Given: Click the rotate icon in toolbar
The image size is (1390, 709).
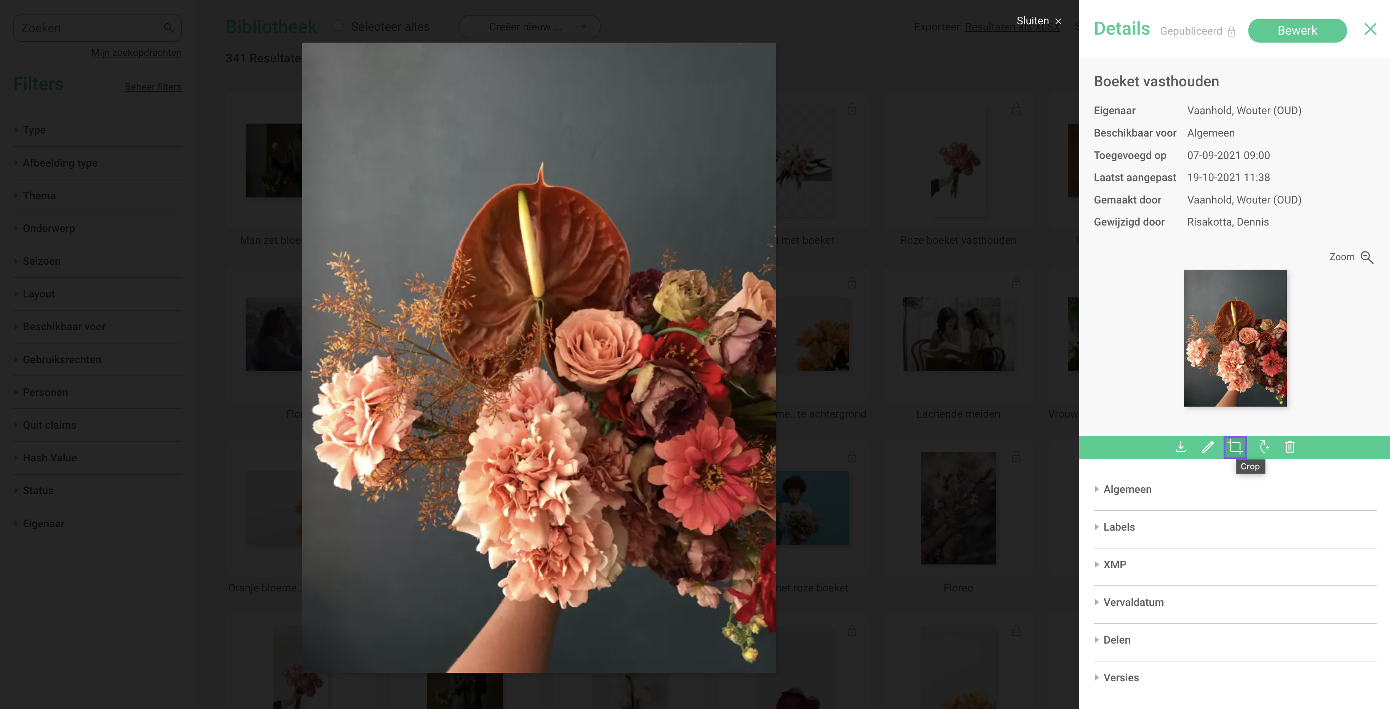Looking at the screenshot, I should pyautogui.click(x=1264, y=447).
